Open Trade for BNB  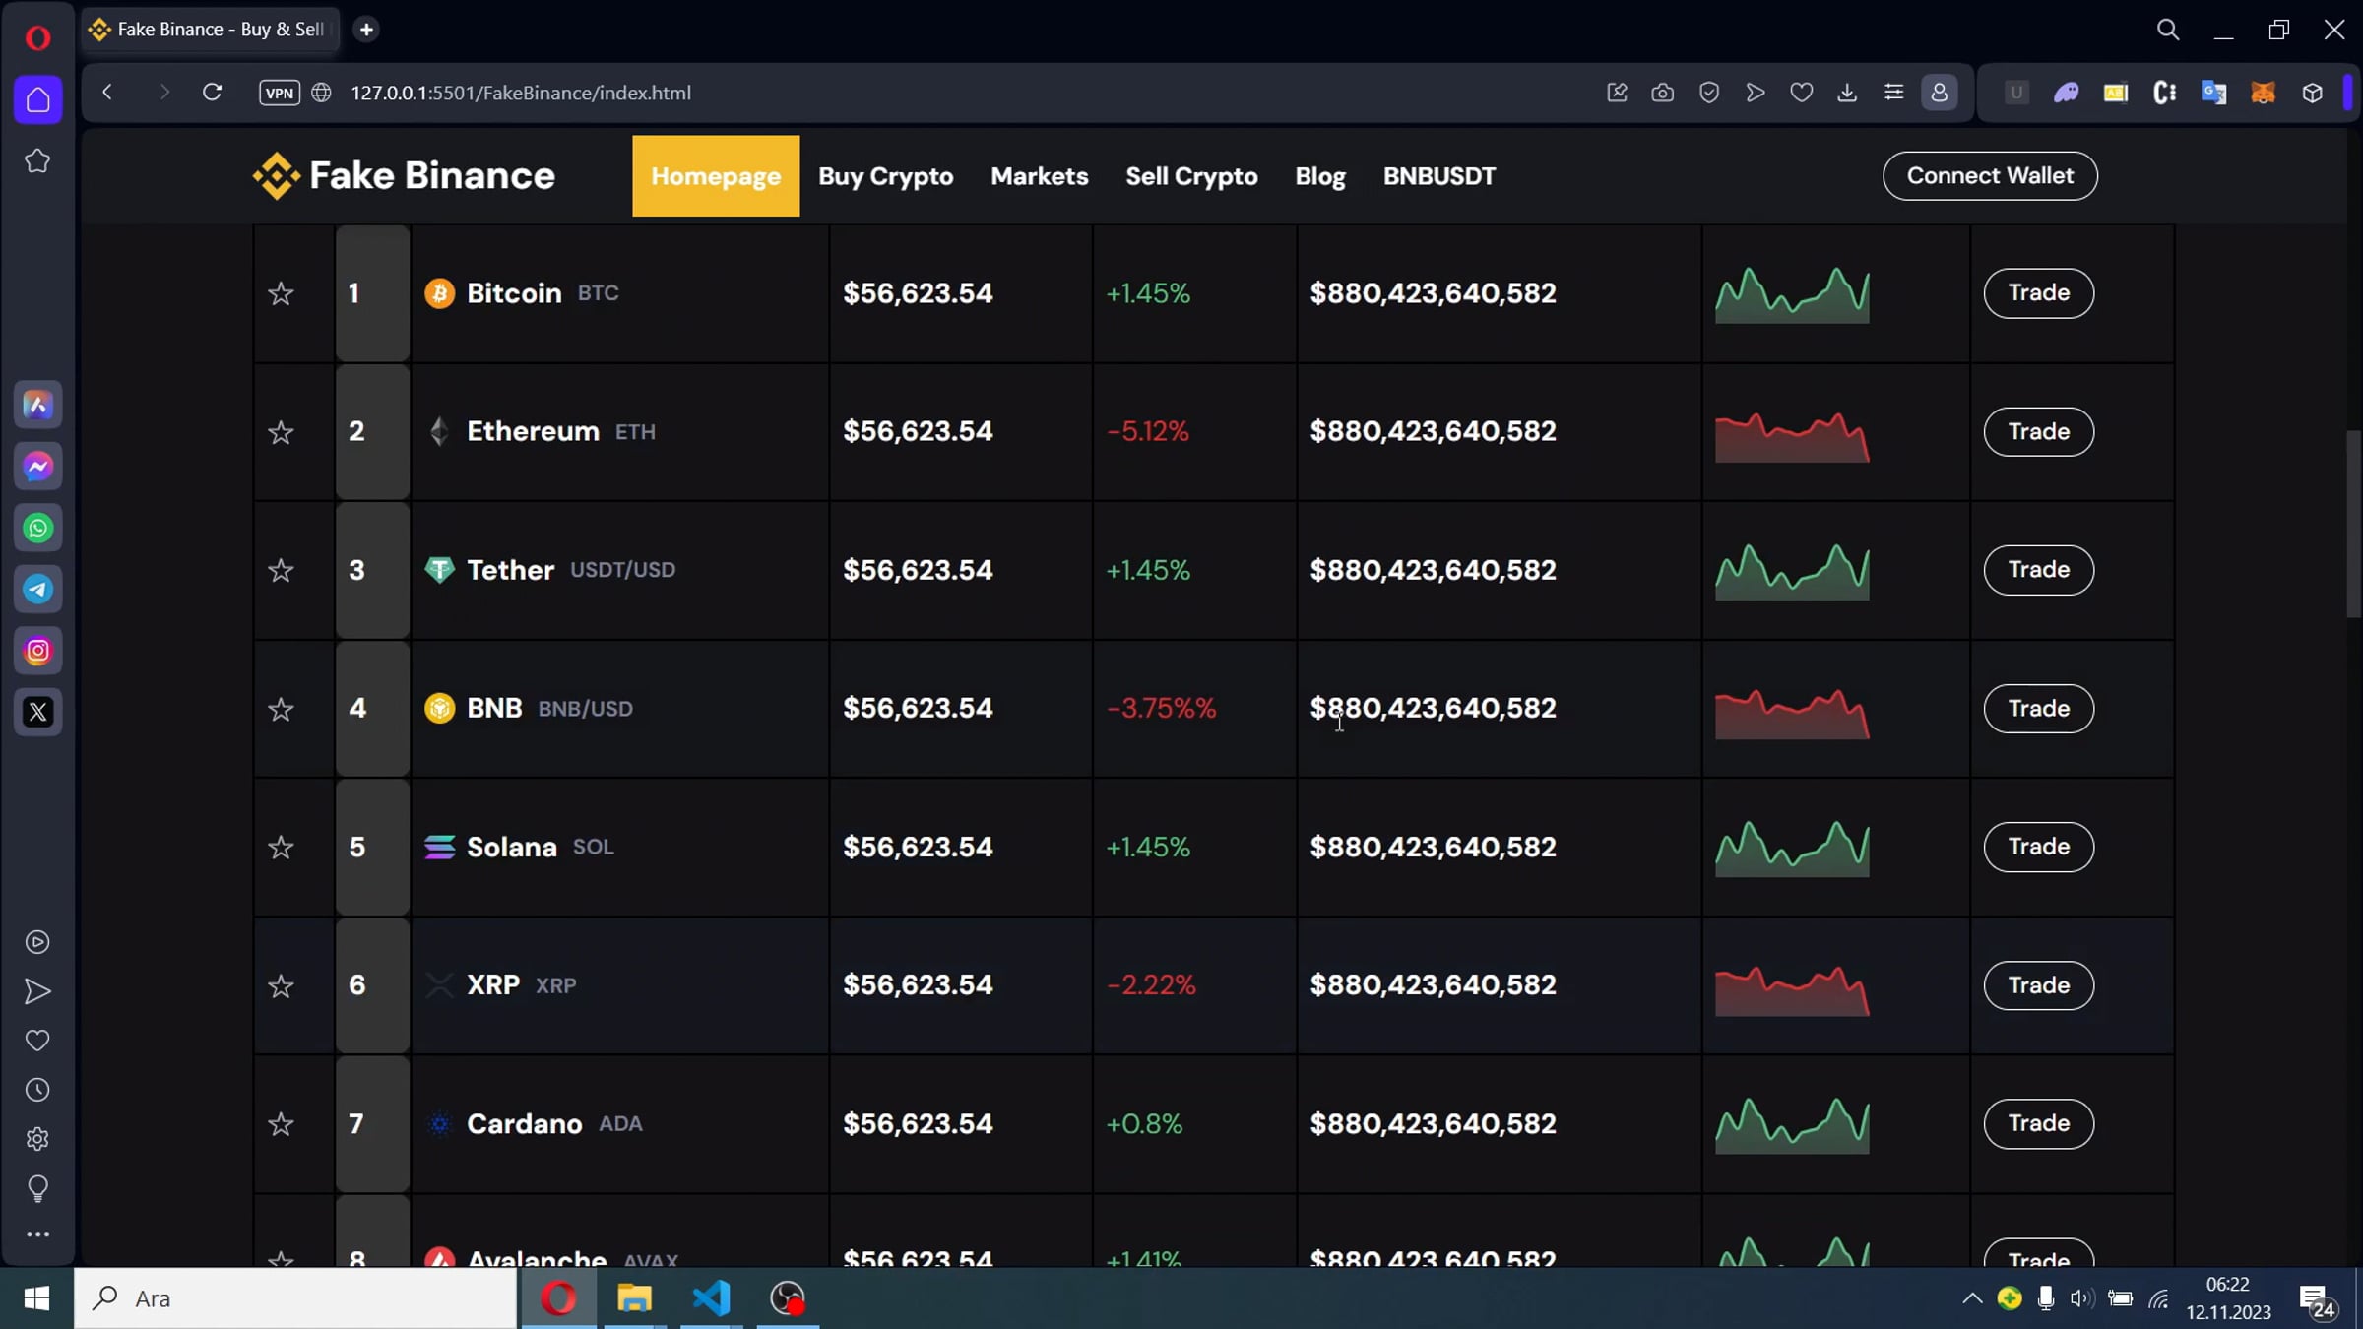pyautogui.click(x=2038, y=708)
